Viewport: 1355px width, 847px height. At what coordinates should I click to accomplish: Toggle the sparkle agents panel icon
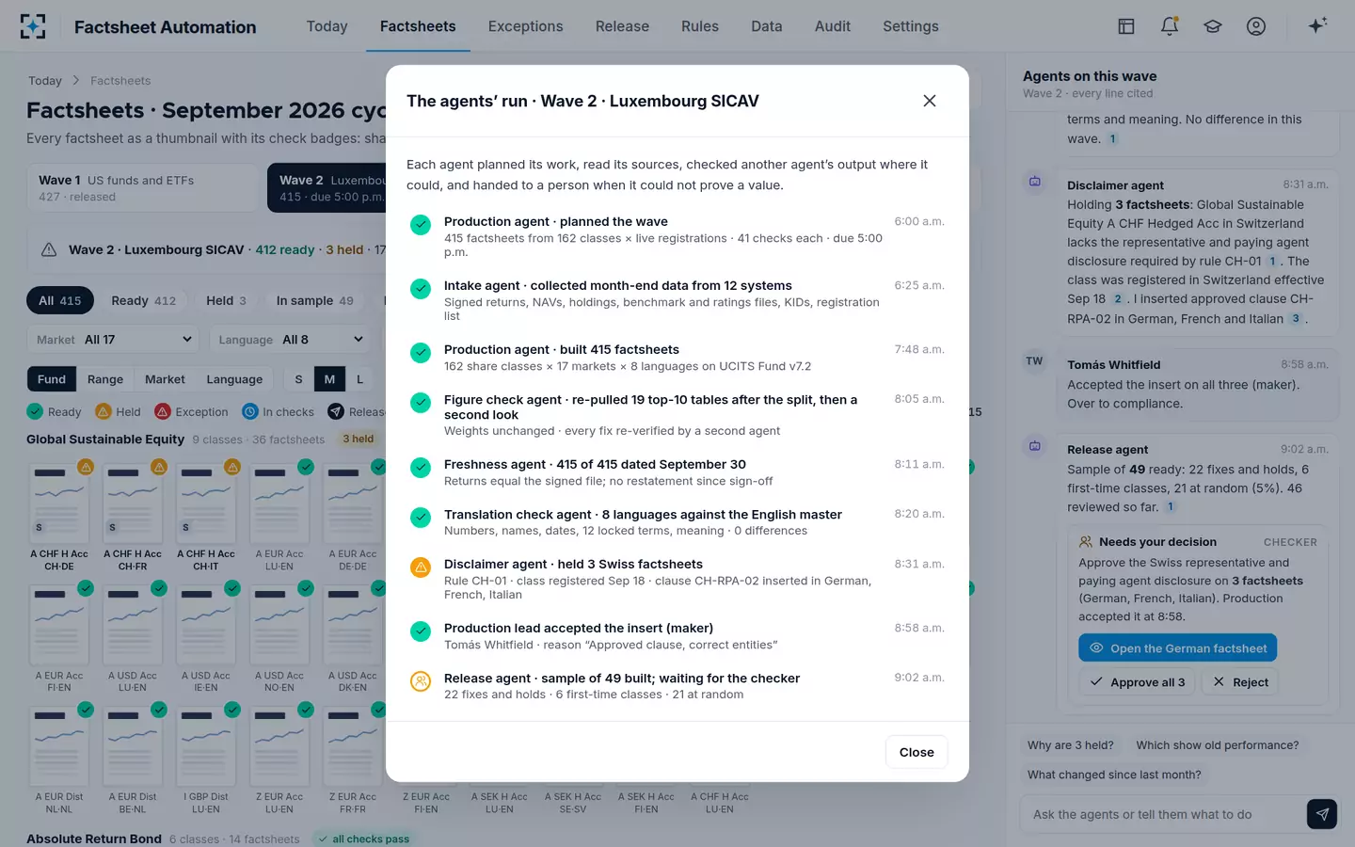click(1317, 25)
